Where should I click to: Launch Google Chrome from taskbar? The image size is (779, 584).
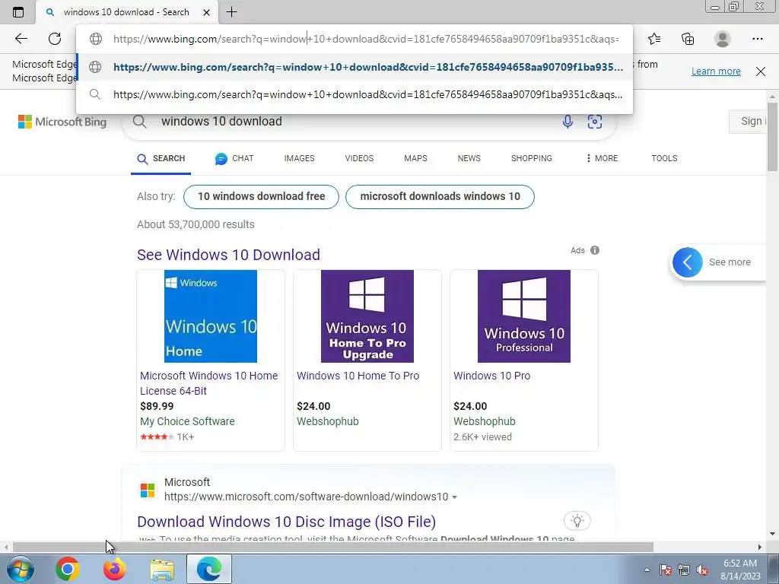[68, 569]
